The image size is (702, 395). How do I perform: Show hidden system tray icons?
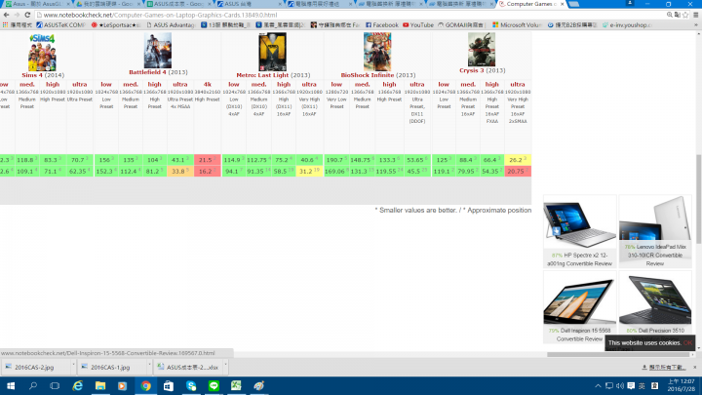click(x=598, y=385)
